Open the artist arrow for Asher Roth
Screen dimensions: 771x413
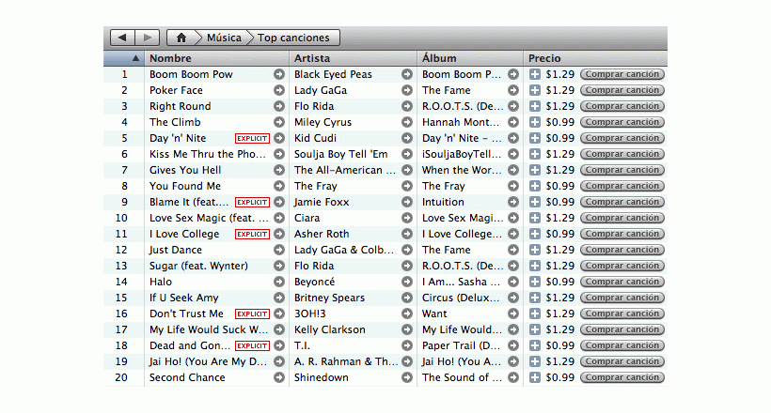tap(407, 234)
